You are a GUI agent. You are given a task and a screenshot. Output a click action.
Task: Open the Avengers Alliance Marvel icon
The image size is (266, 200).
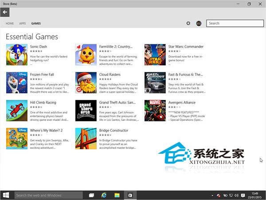[155, 111]
